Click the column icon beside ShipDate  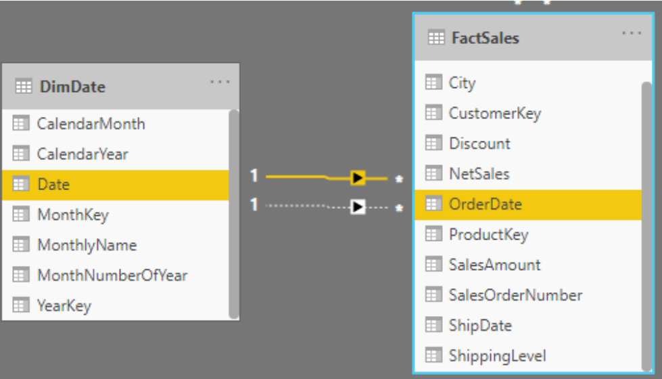coord(433,326)
